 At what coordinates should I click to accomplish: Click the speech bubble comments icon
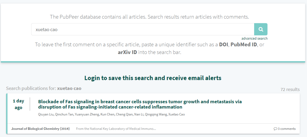tap(275, 129)
